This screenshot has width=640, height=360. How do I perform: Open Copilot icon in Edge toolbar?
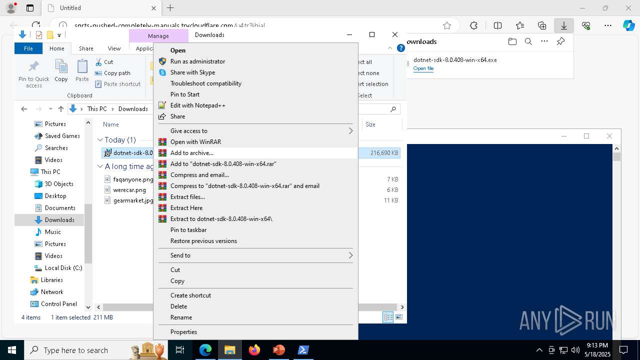628,25
